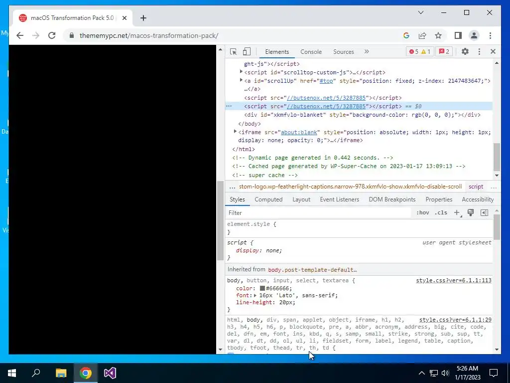Expand the about:blank iframe node
The image size is (510, 383).
235,132
